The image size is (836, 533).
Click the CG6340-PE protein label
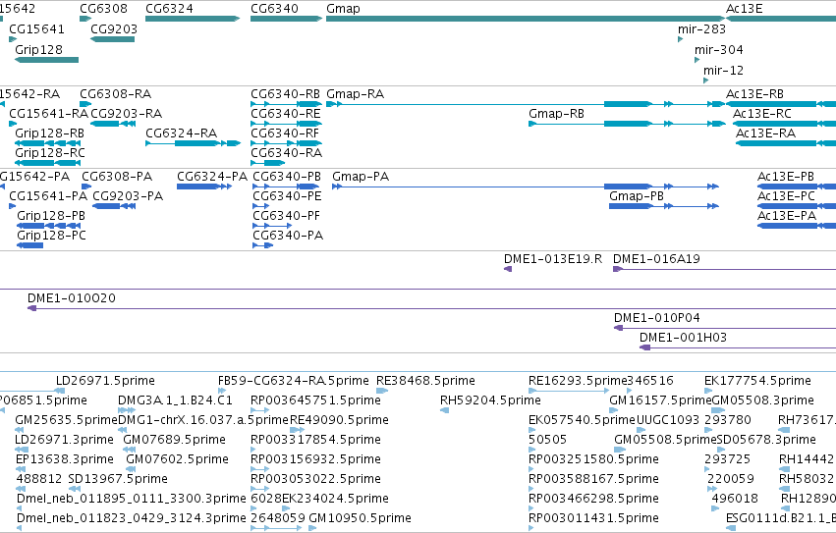pyautogui.click(x=287, y=196)
